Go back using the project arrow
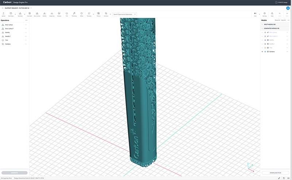The width and height of the screenshot is (292, 180). 3,8
